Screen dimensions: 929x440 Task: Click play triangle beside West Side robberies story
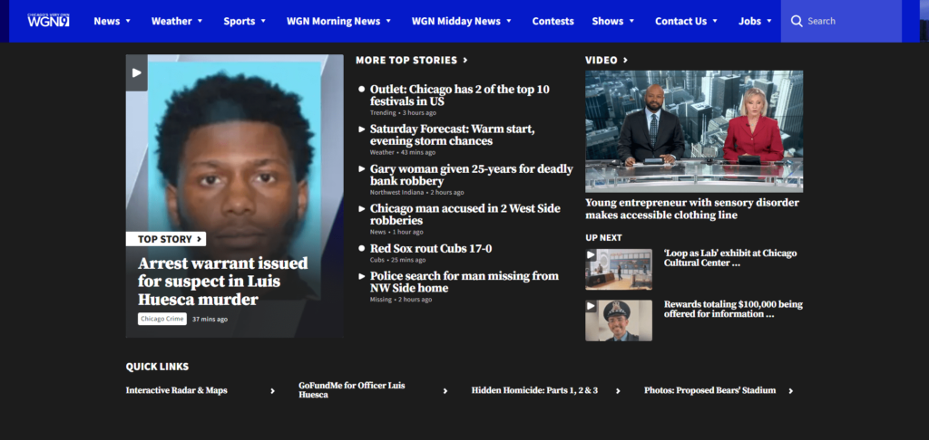[362, 208]
